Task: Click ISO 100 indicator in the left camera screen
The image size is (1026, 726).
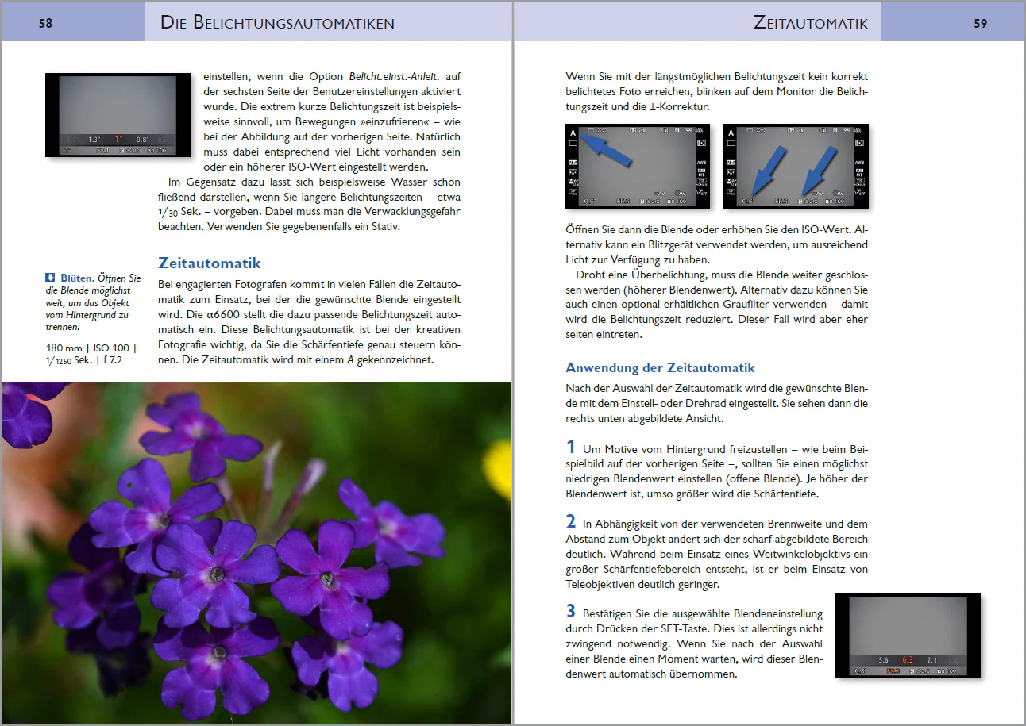Action: 677,202
